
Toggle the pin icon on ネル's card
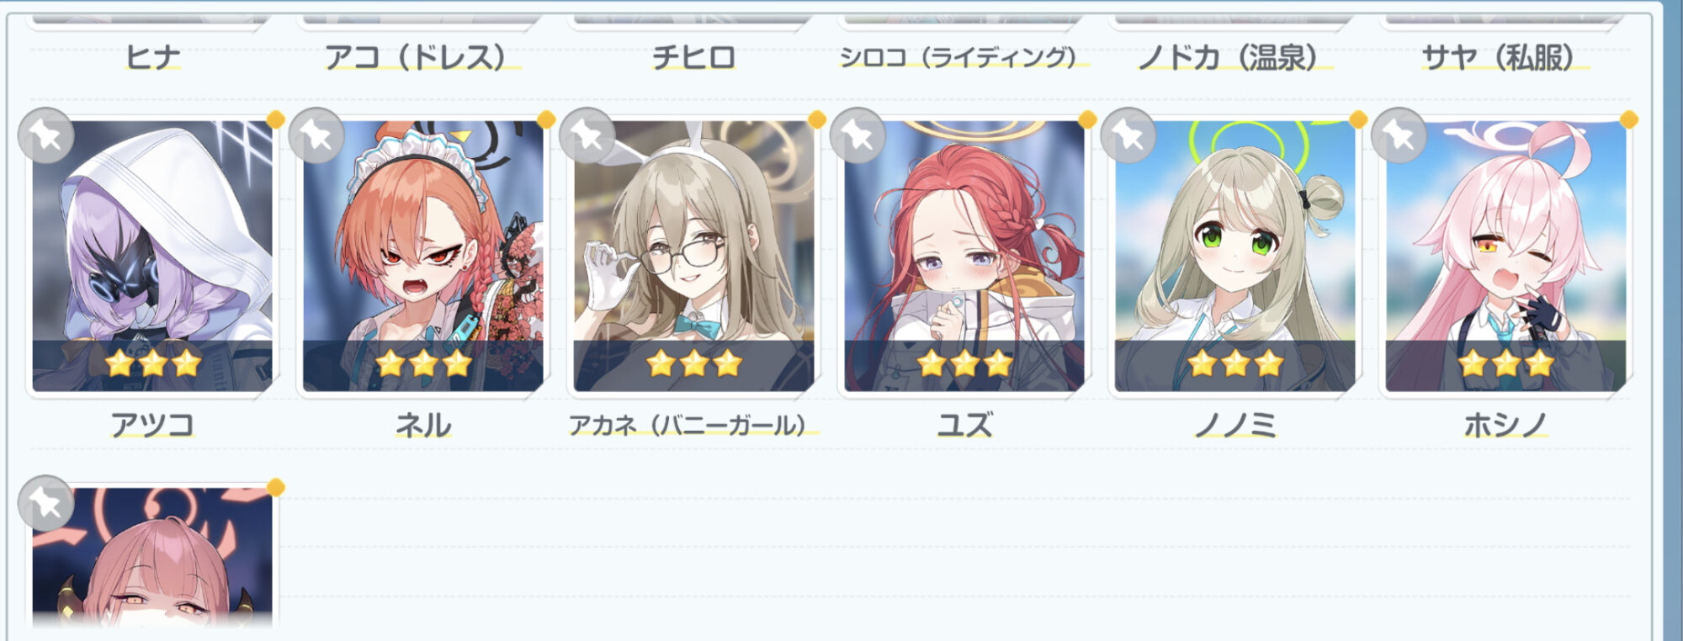[316, 136]
